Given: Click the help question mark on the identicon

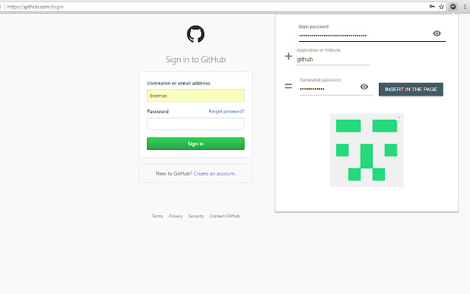Looking at the screenshot, I should click(x=399, y=118).
